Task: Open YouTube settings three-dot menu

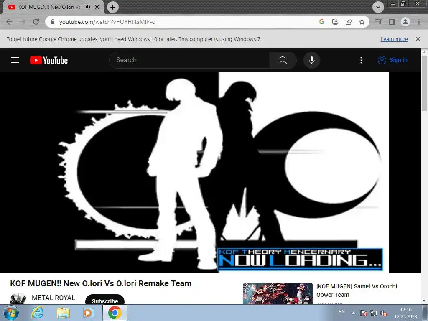Action: pos(361,60)
